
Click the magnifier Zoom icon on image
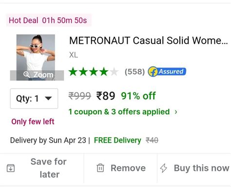point(26,75)
